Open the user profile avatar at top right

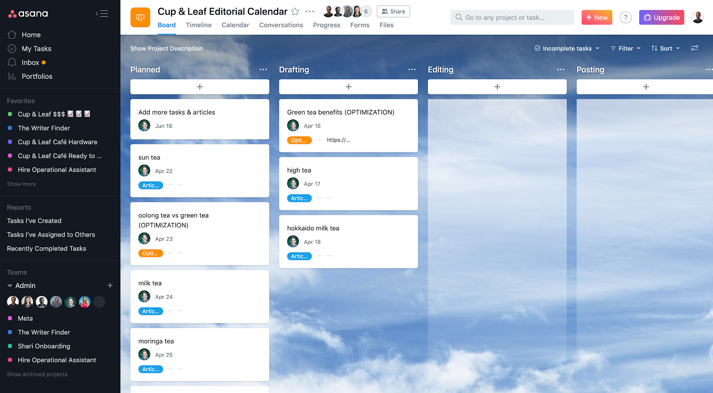pos(697,17)
